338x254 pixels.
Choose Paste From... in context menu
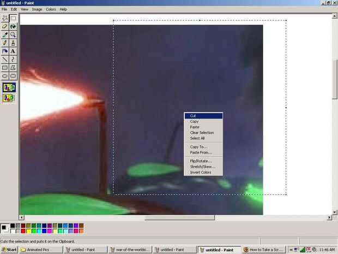point(203,152)
